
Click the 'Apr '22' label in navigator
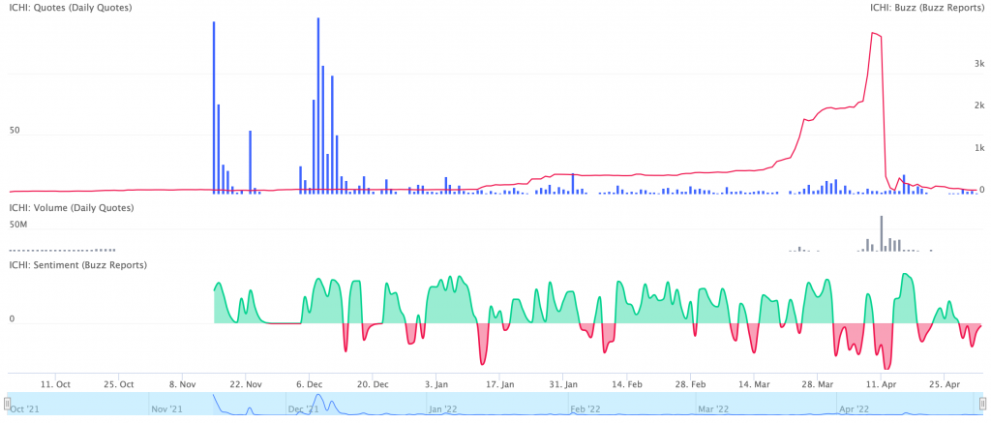[856, 409]
